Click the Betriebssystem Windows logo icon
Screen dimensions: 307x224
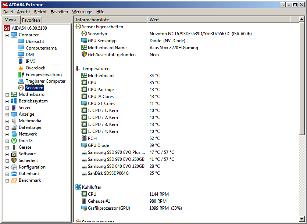(x=14, y=101)
